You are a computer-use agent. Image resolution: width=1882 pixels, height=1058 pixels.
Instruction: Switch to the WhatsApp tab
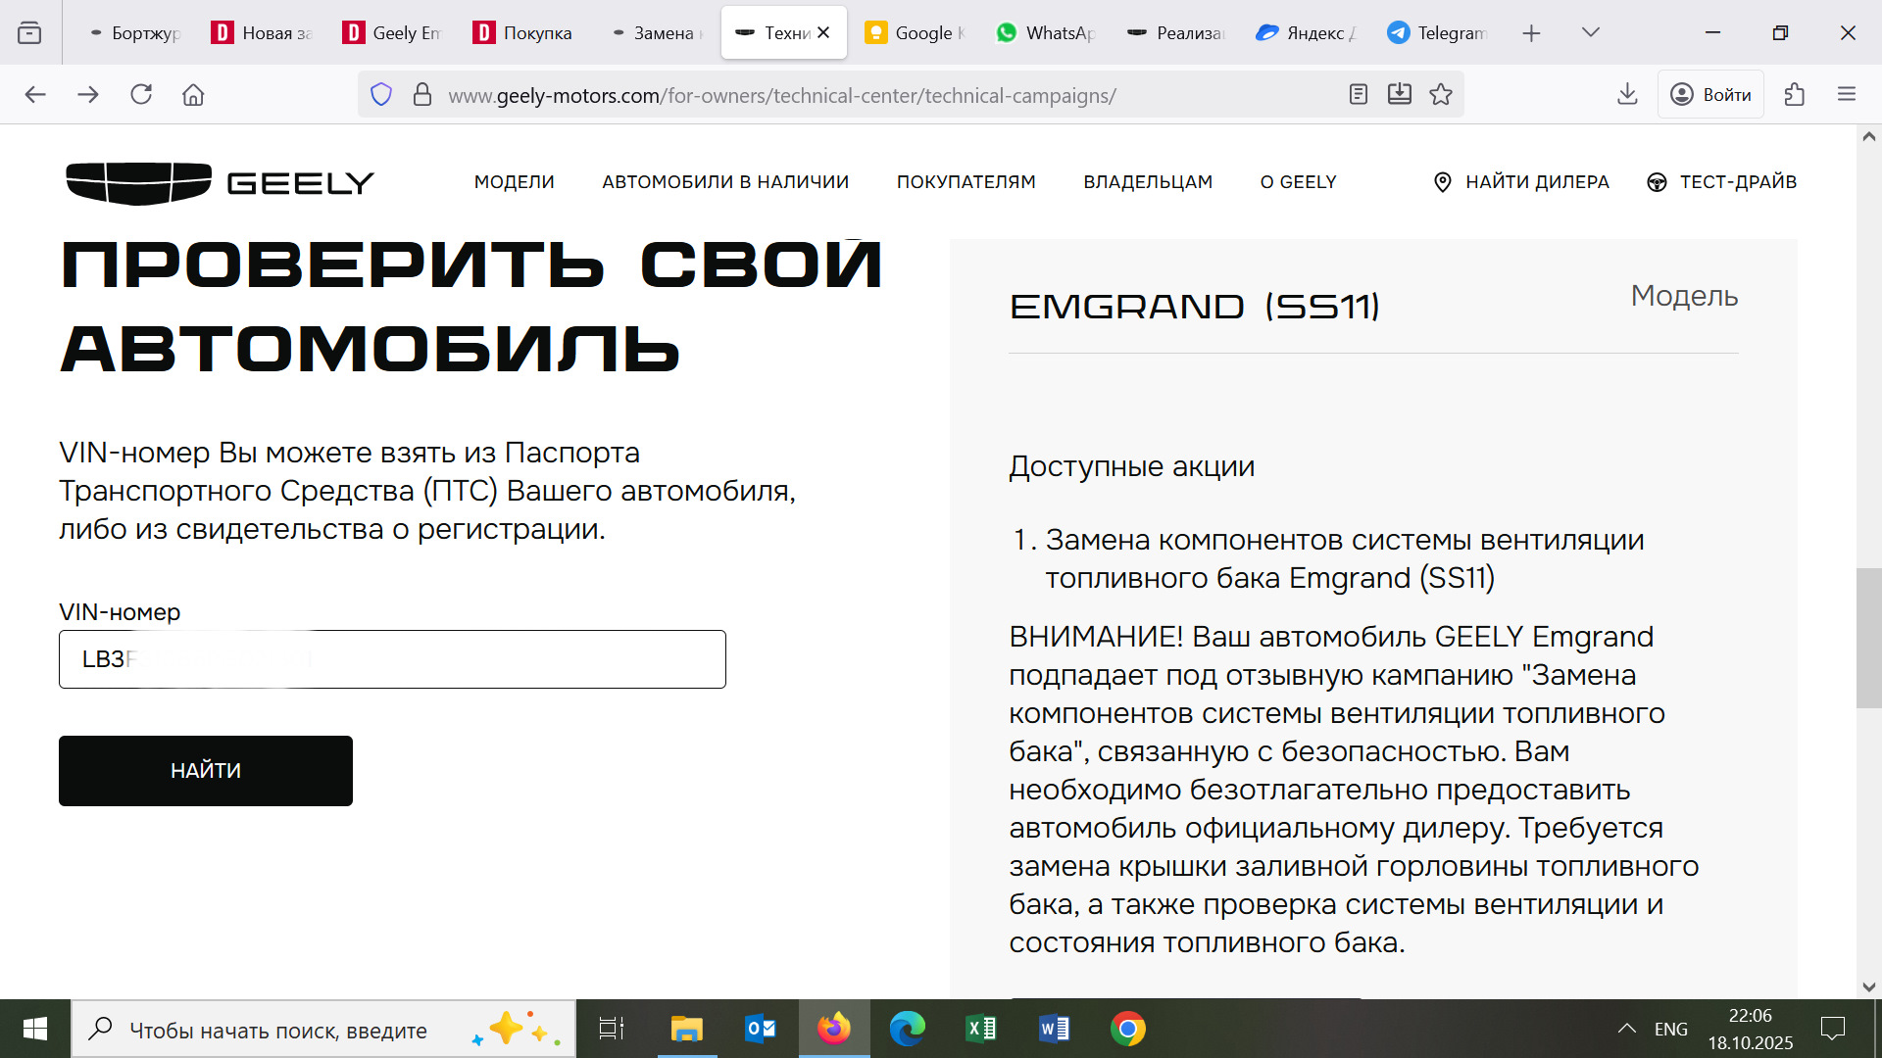(1044, 32)
